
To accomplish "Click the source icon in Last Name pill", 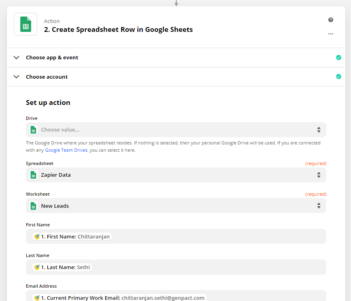I will [x=37, y=267].
